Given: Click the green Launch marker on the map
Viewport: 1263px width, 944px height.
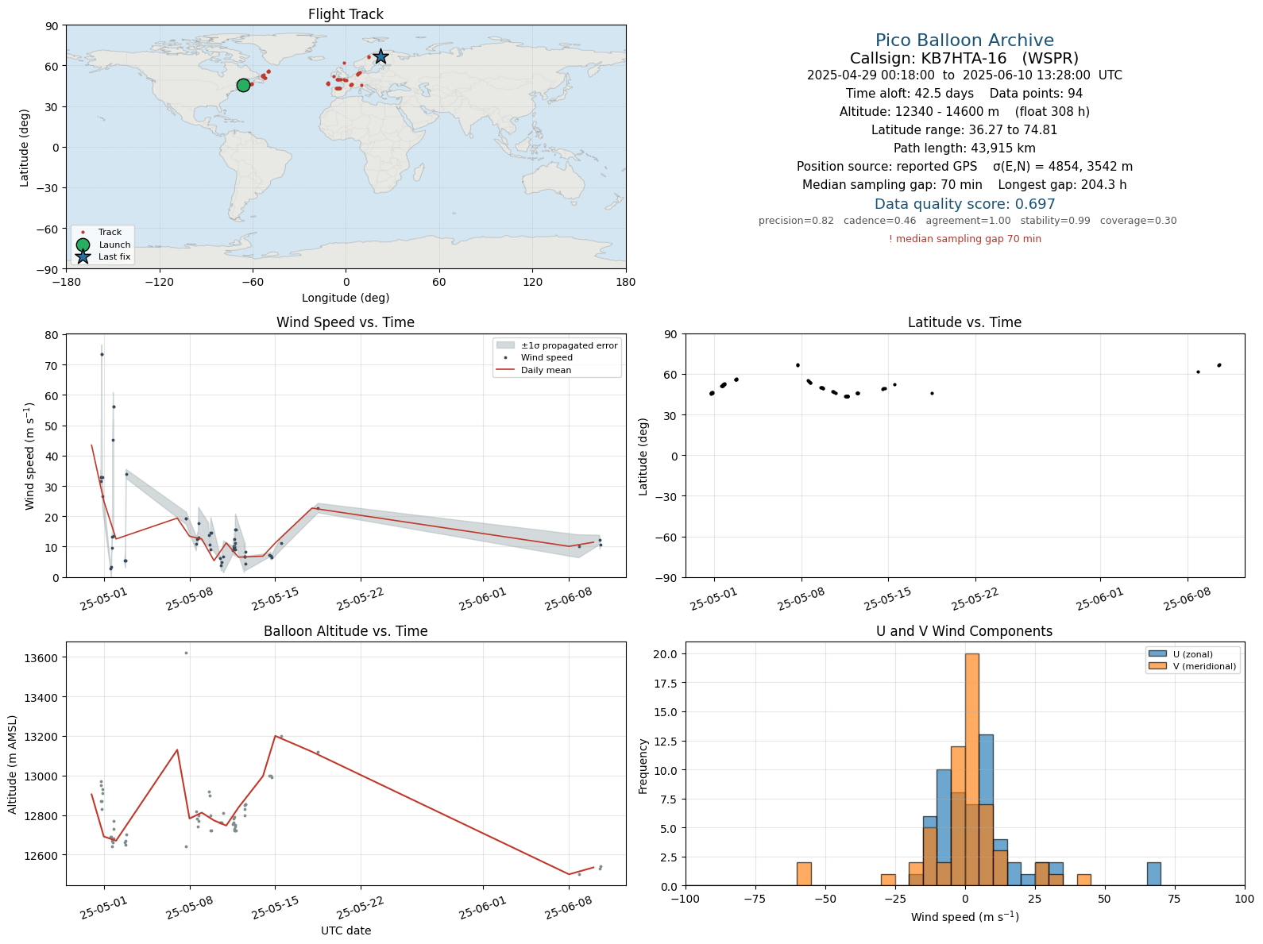Looking at the screenshot, I should pos(243,85).
